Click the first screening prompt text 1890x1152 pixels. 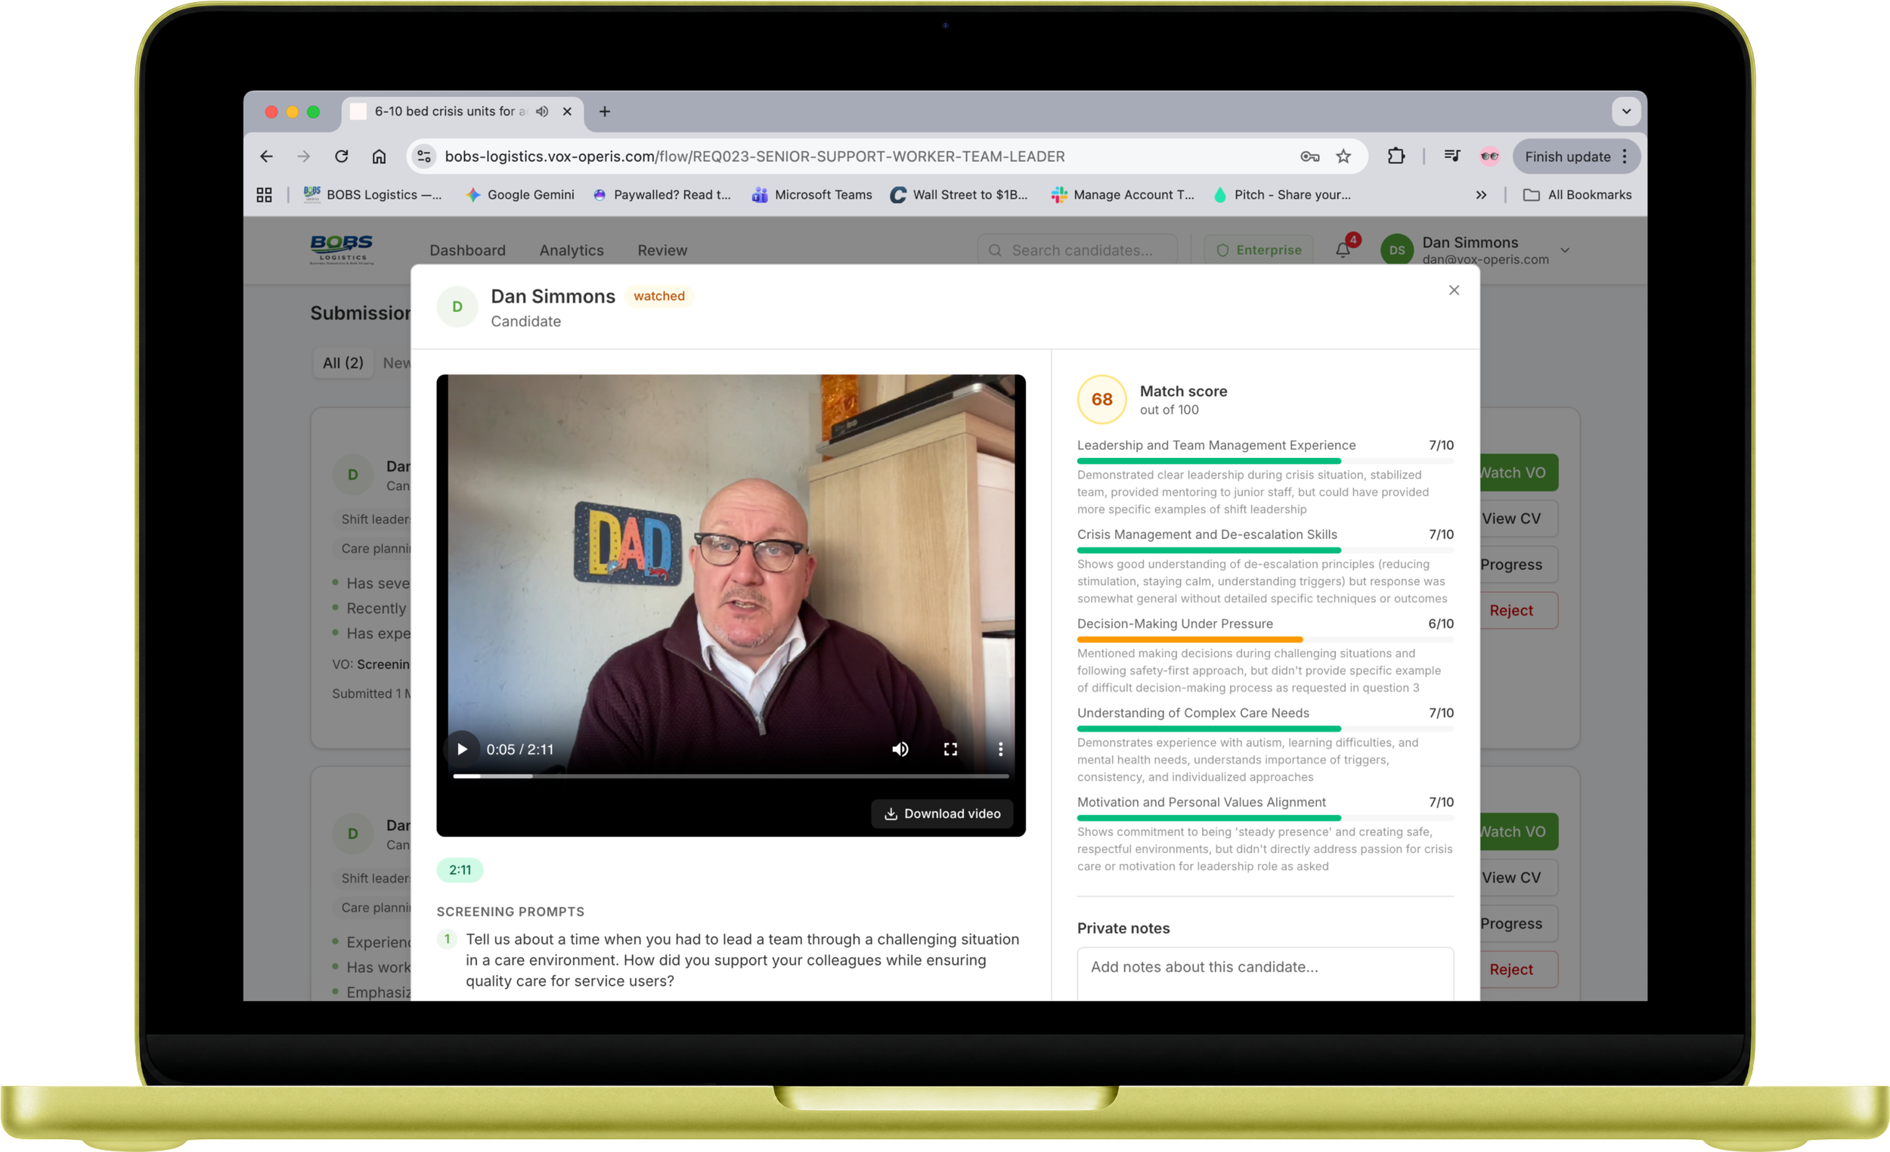coord(742,960)
